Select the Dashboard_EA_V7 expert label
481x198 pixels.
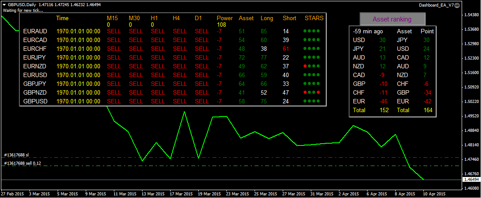coord(436,5)
